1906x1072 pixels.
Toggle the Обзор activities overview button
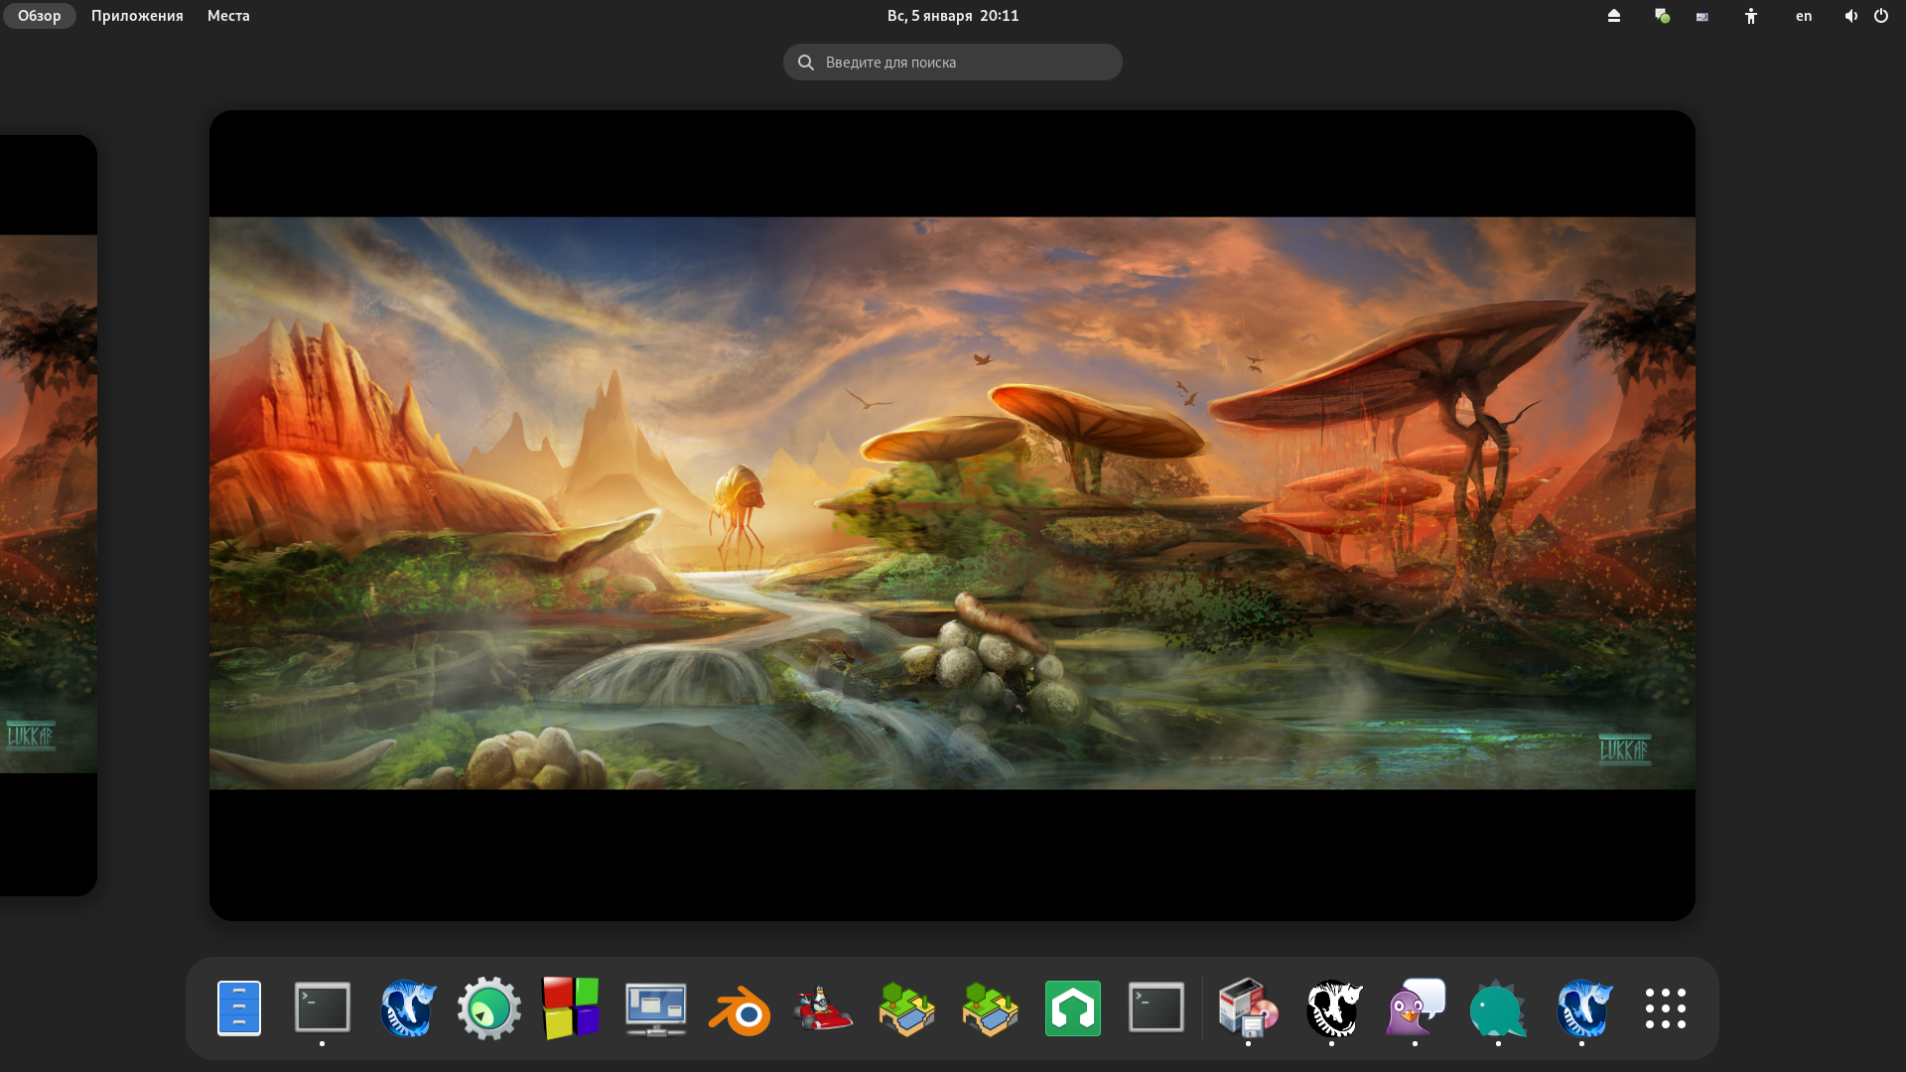(x=40, y=16)
